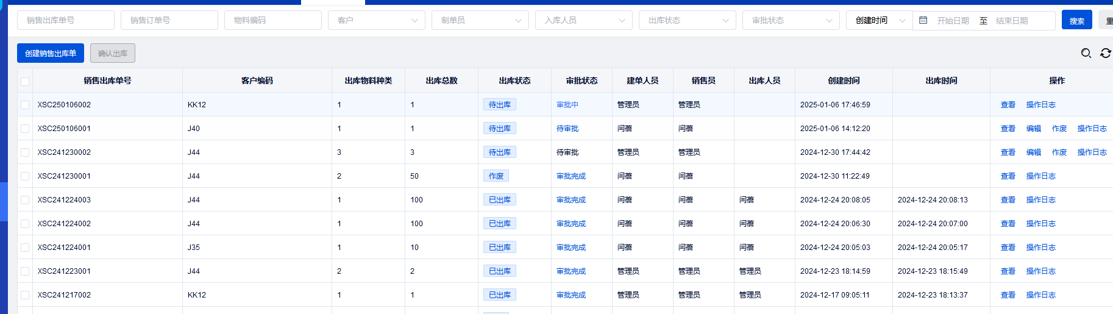
Task: Open 操作日志 for XSC241217002
Action: coord(1041,295)
